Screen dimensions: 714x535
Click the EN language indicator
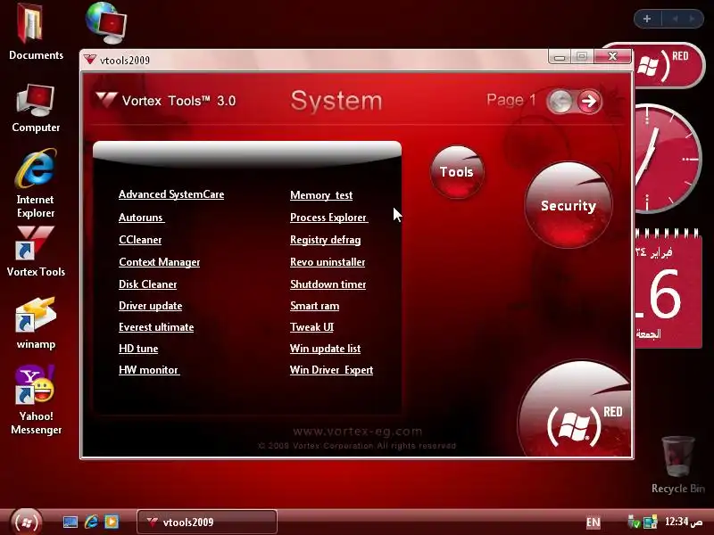(593, 522)
